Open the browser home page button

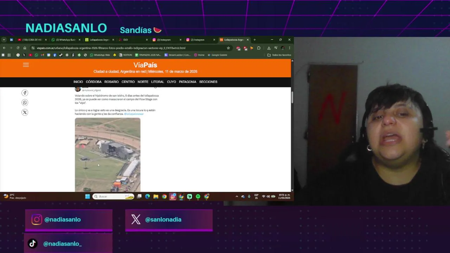click(25, 48)
